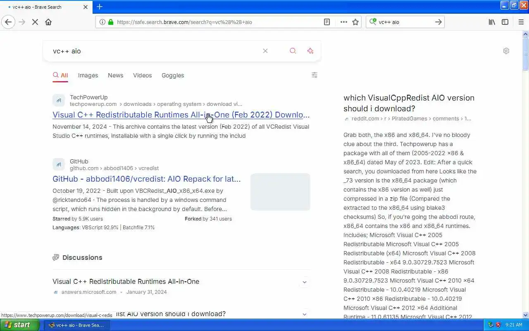Viewport: 529px width, 331px height.
Task: Click the 9:21 AM taskbar clock
Action: tap(514, 325)
